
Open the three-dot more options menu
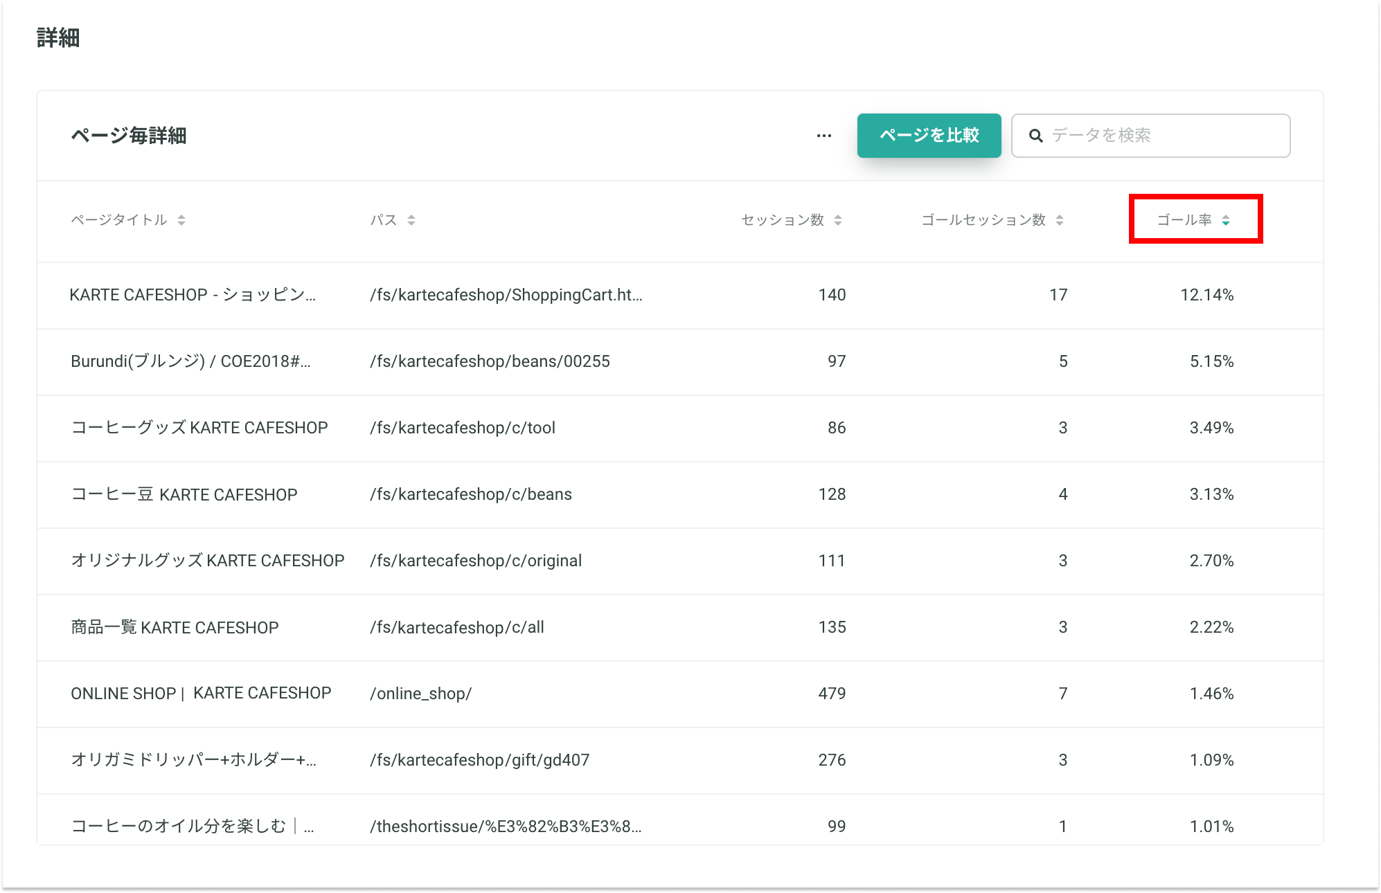pyautogui.click(x=823, y=136)
